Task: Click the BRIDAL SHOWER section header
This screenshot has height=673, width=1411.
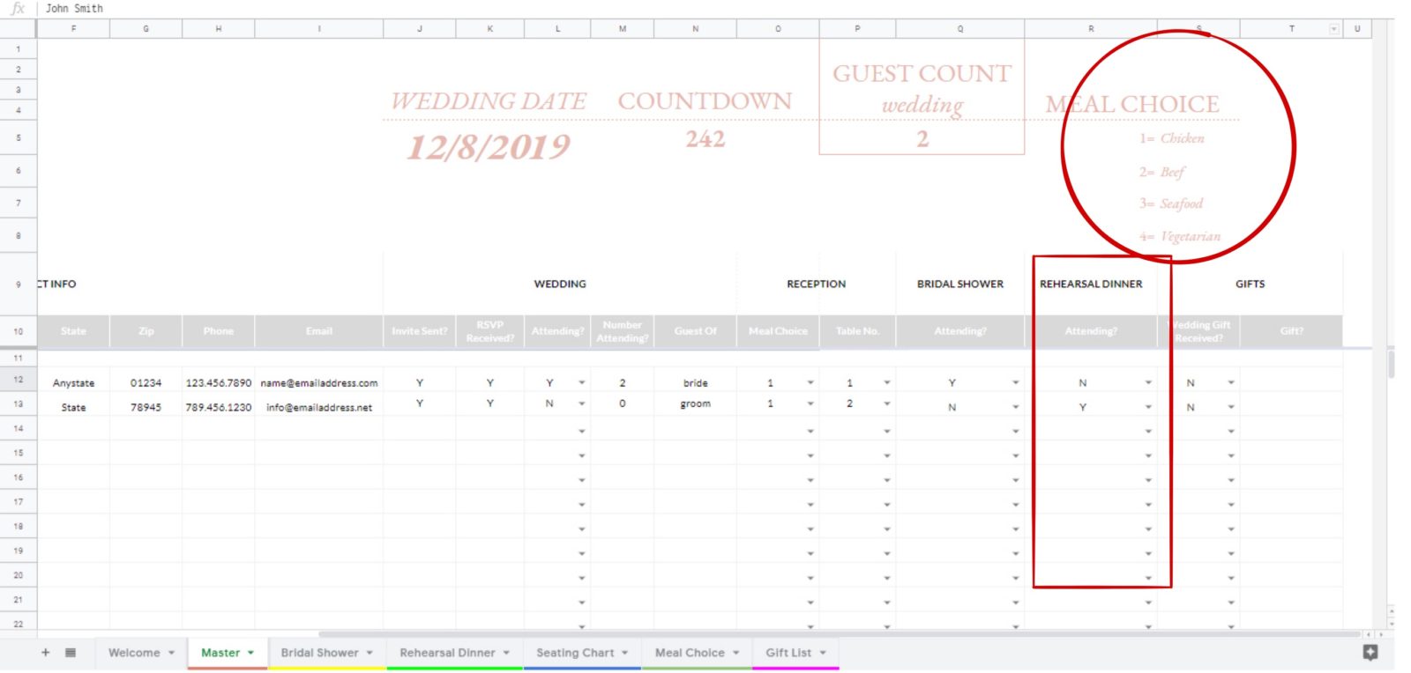Action: [x=960, y=284]
